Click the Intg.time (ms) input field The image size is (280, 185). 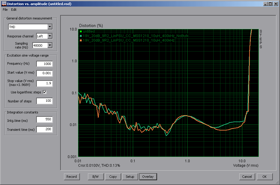[x=44, y=120]
